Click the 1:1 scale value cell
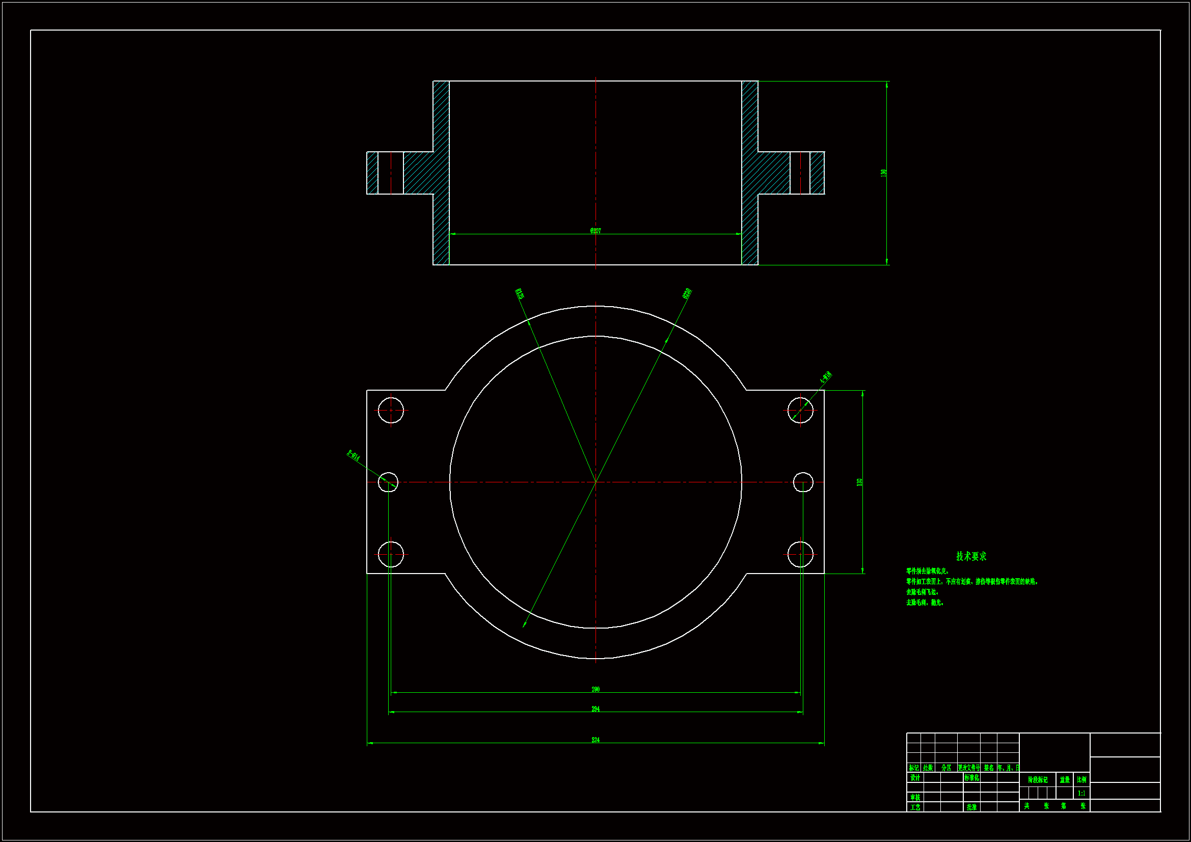Screen dimensions: 1191x842 tap(1081, 793)
